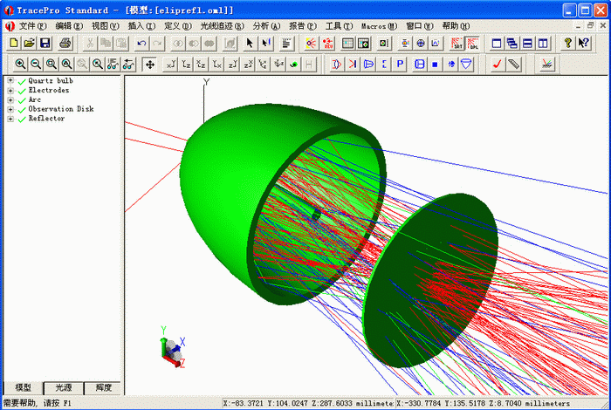Toggle the green check on Reflector
The height and width of the screenshot is (410, 611).
point(22,120)
